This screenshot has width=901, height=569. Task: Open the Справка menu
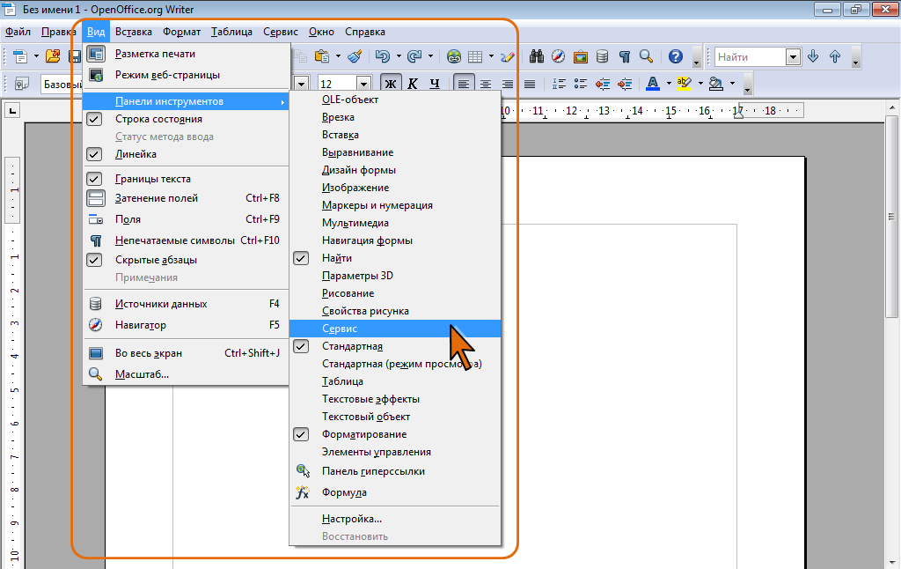pos(365,33)
